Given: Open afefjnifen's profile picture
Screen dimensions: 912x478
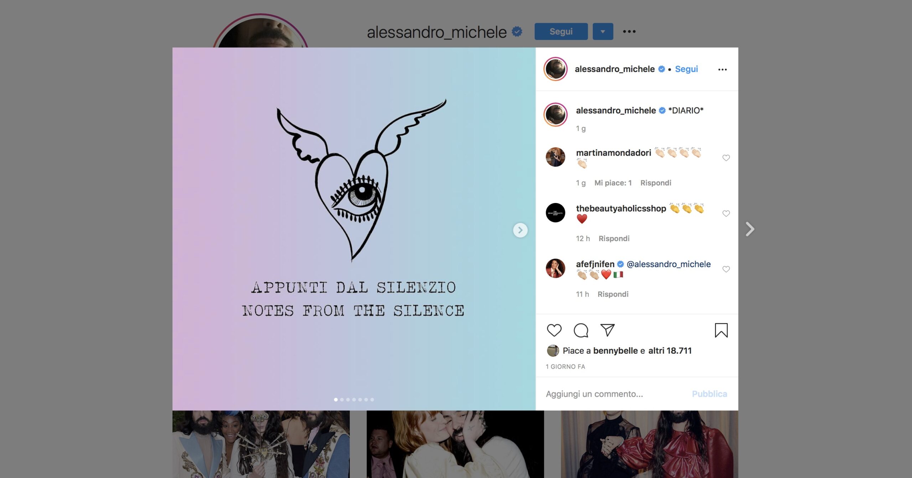Looking at the screenshot, I should pyautogui.click(x=555, y=268).
